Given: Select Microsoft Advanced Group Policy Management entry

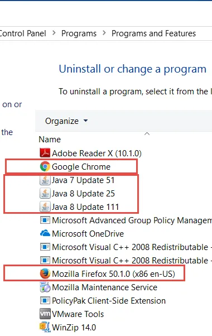Looking at the screenshot, I should 126,220.
